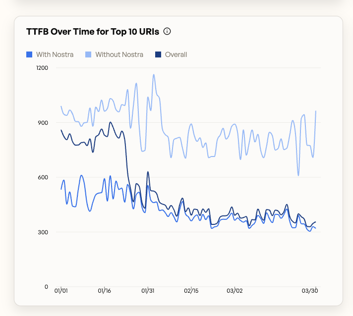
Task: Click the 900 y-axis label
Action: pos(43,123)
